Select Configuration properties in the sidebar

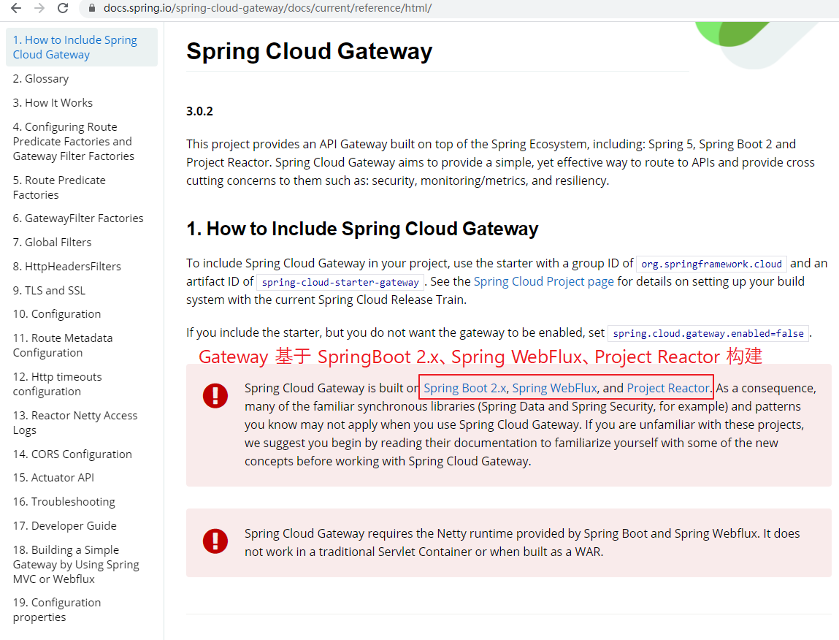(57, 609)
